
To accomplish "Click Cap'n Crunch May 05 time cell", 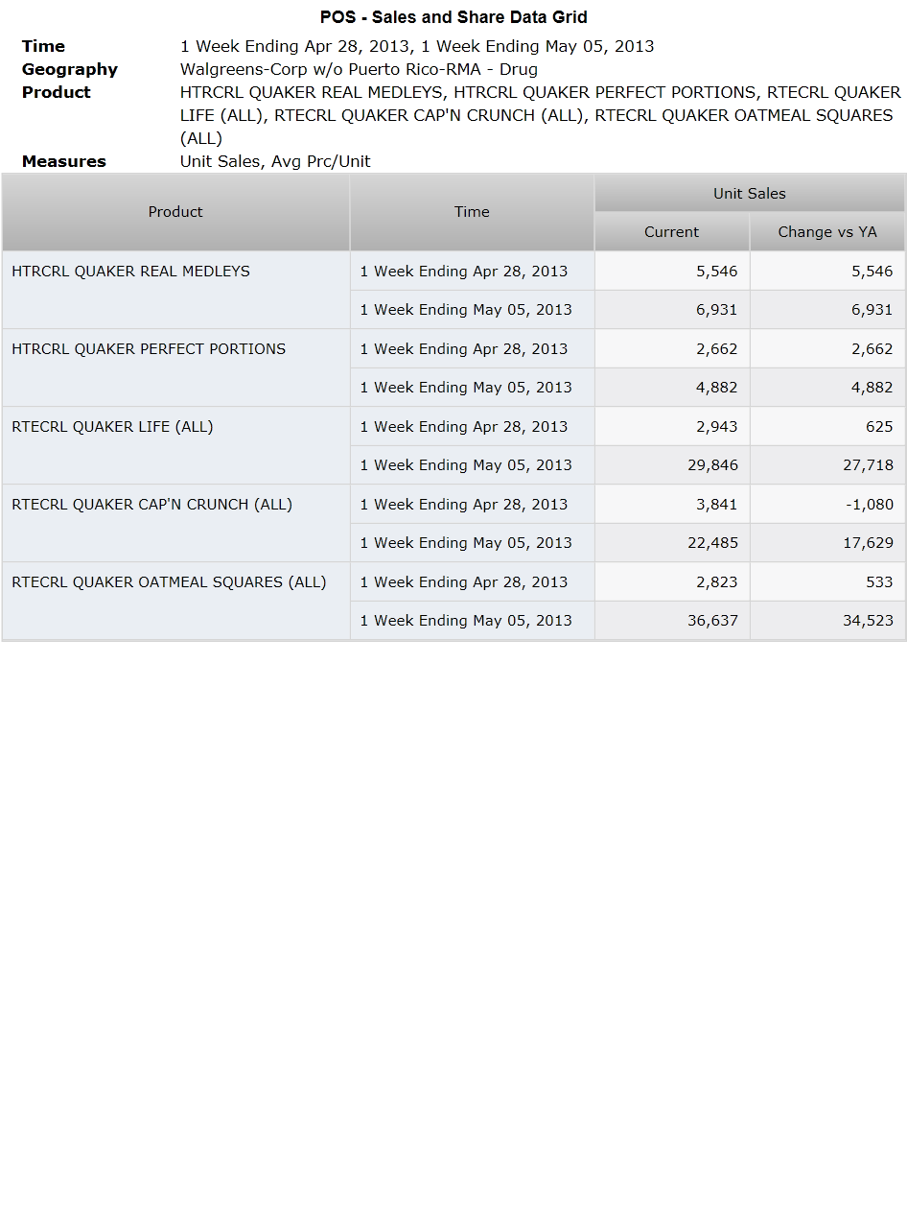I will point(472,543).
